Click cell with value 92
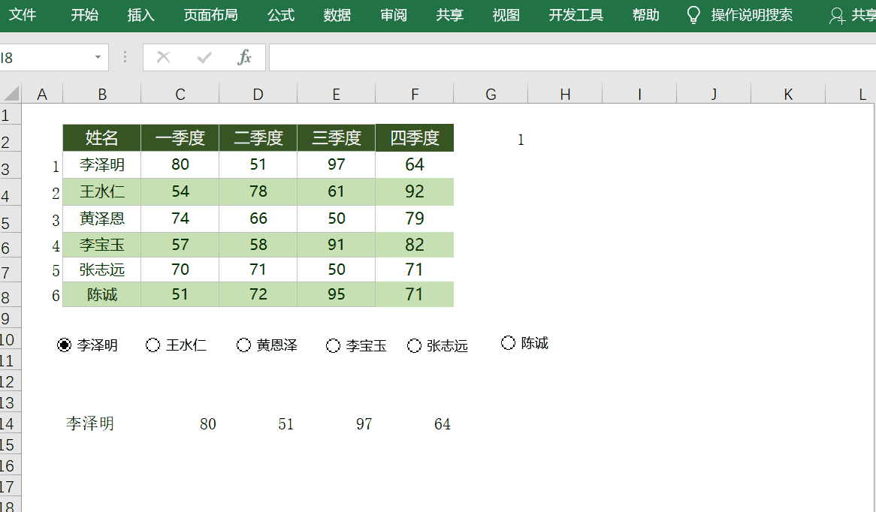The image size is (876, 512). tap(415, 191)
